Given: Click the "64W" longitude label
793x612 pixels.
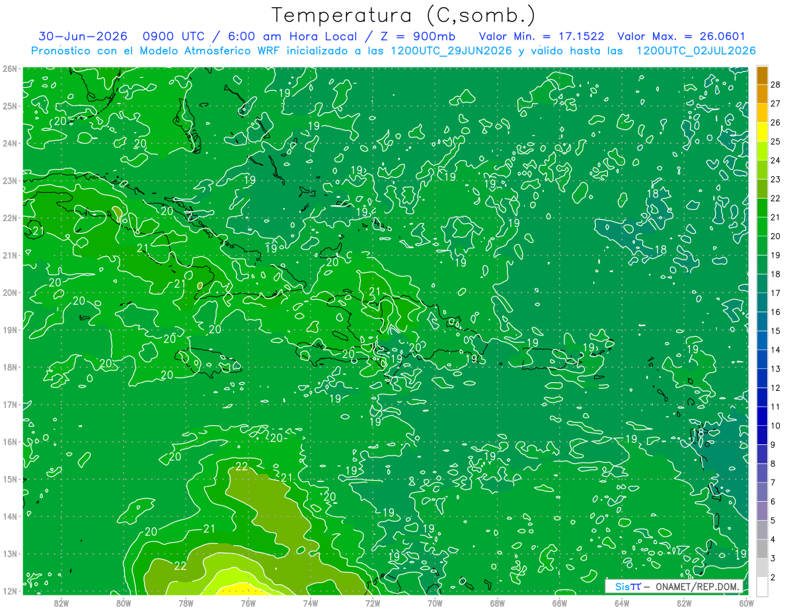Looking at the screenshot, I should click(622, 602).
